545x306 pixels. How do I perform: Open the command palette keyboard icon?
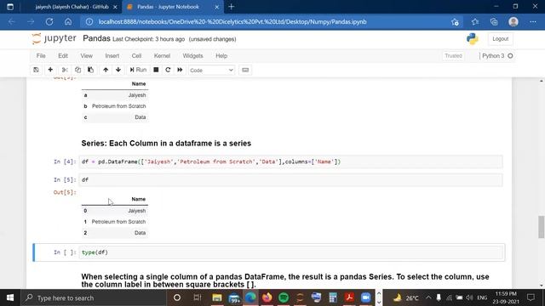tap(245, 70)
